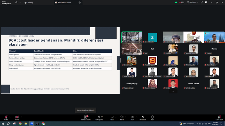Expand the dropdown arrow beside meeting info
This screenshot has width=225, height=126.
(20, 2)
